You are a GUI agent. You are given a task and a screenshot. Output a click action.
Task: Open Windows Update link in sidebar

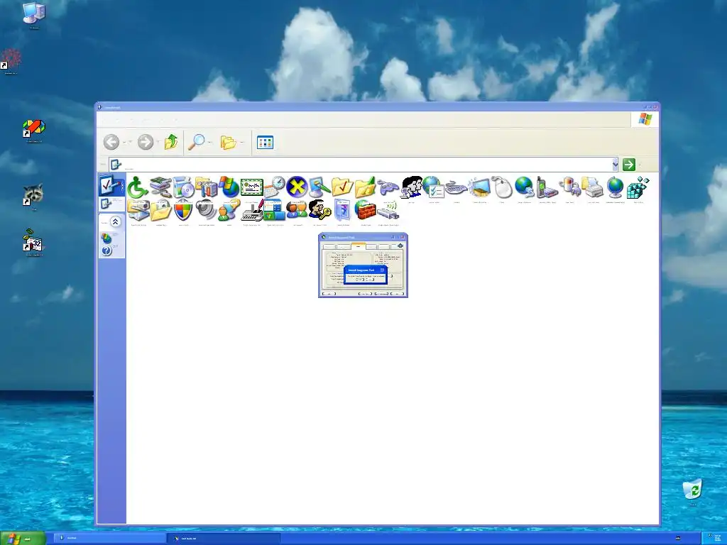click(x=106, y=238)
